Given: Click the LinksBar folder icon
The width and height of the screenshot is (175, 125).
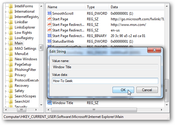Looking at the screenshot, I should pyautogui.click(x=11, y=22).
